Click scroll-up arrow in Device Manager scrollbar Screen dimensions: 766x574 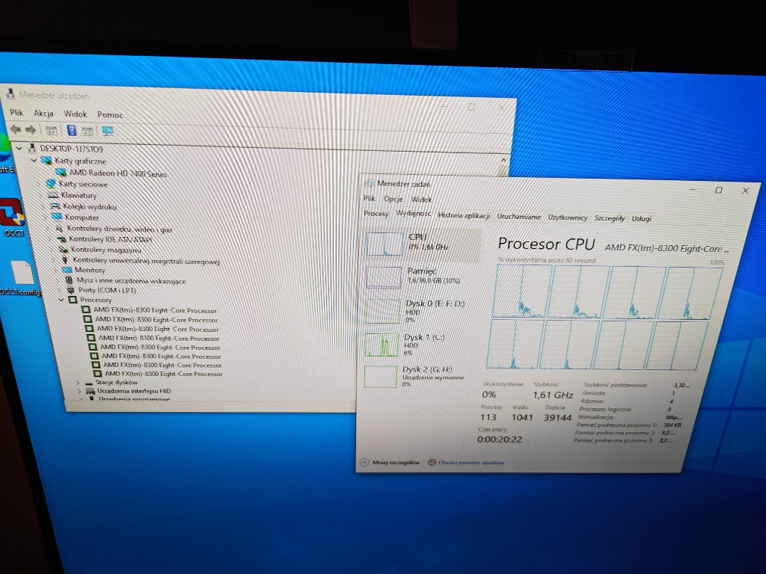point(503,160)
